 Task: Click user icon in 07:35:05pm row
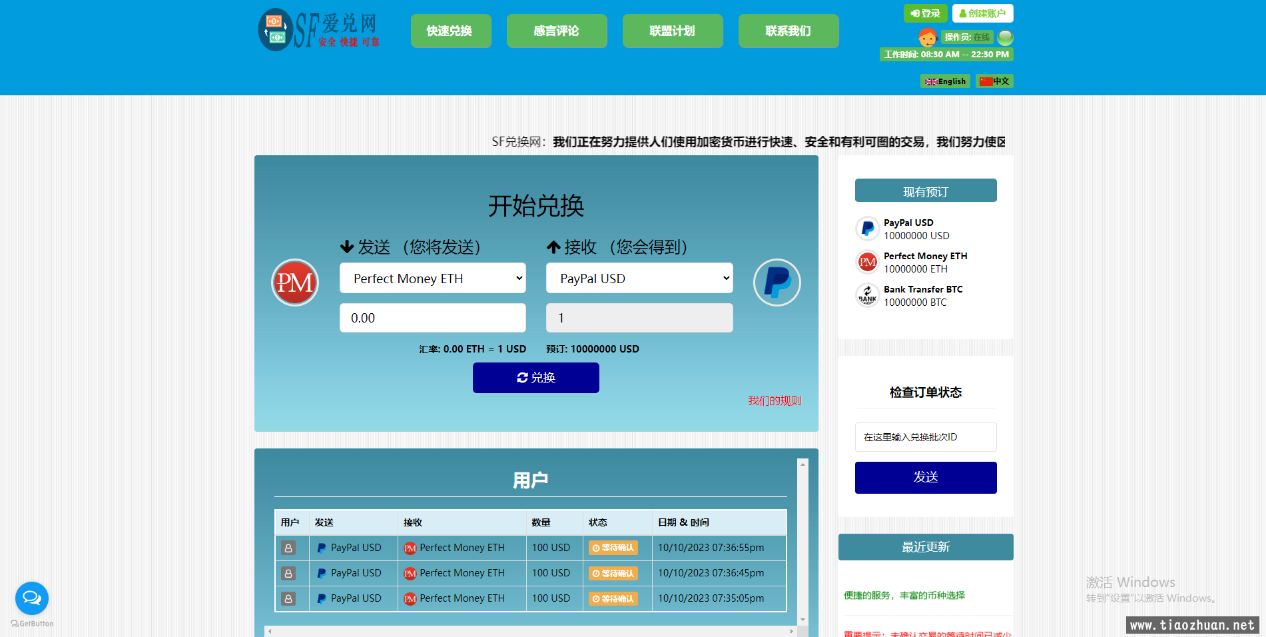[x=288, y=598]
